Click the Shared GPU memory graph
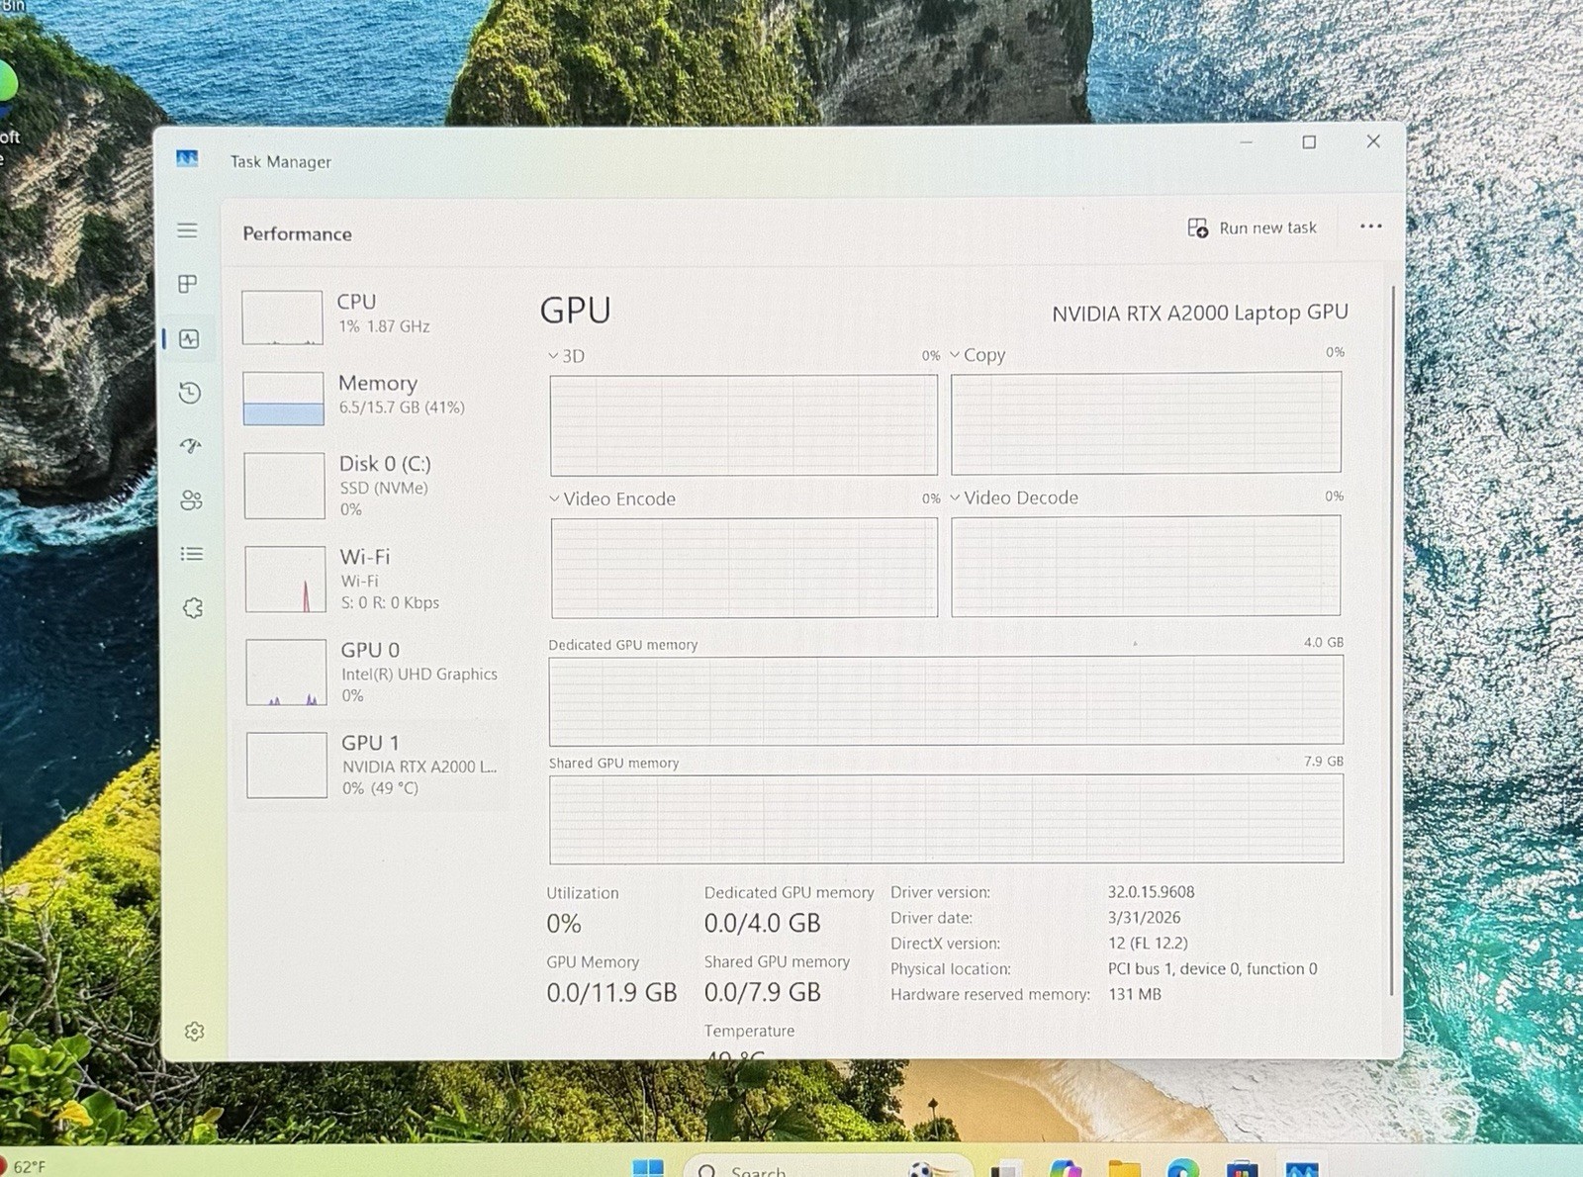Image resolution: width=1583 pixels, height=1177 pixels. 946,819
